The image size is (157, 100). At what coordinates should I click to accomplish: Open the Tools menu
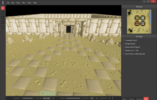pos(29,3)
